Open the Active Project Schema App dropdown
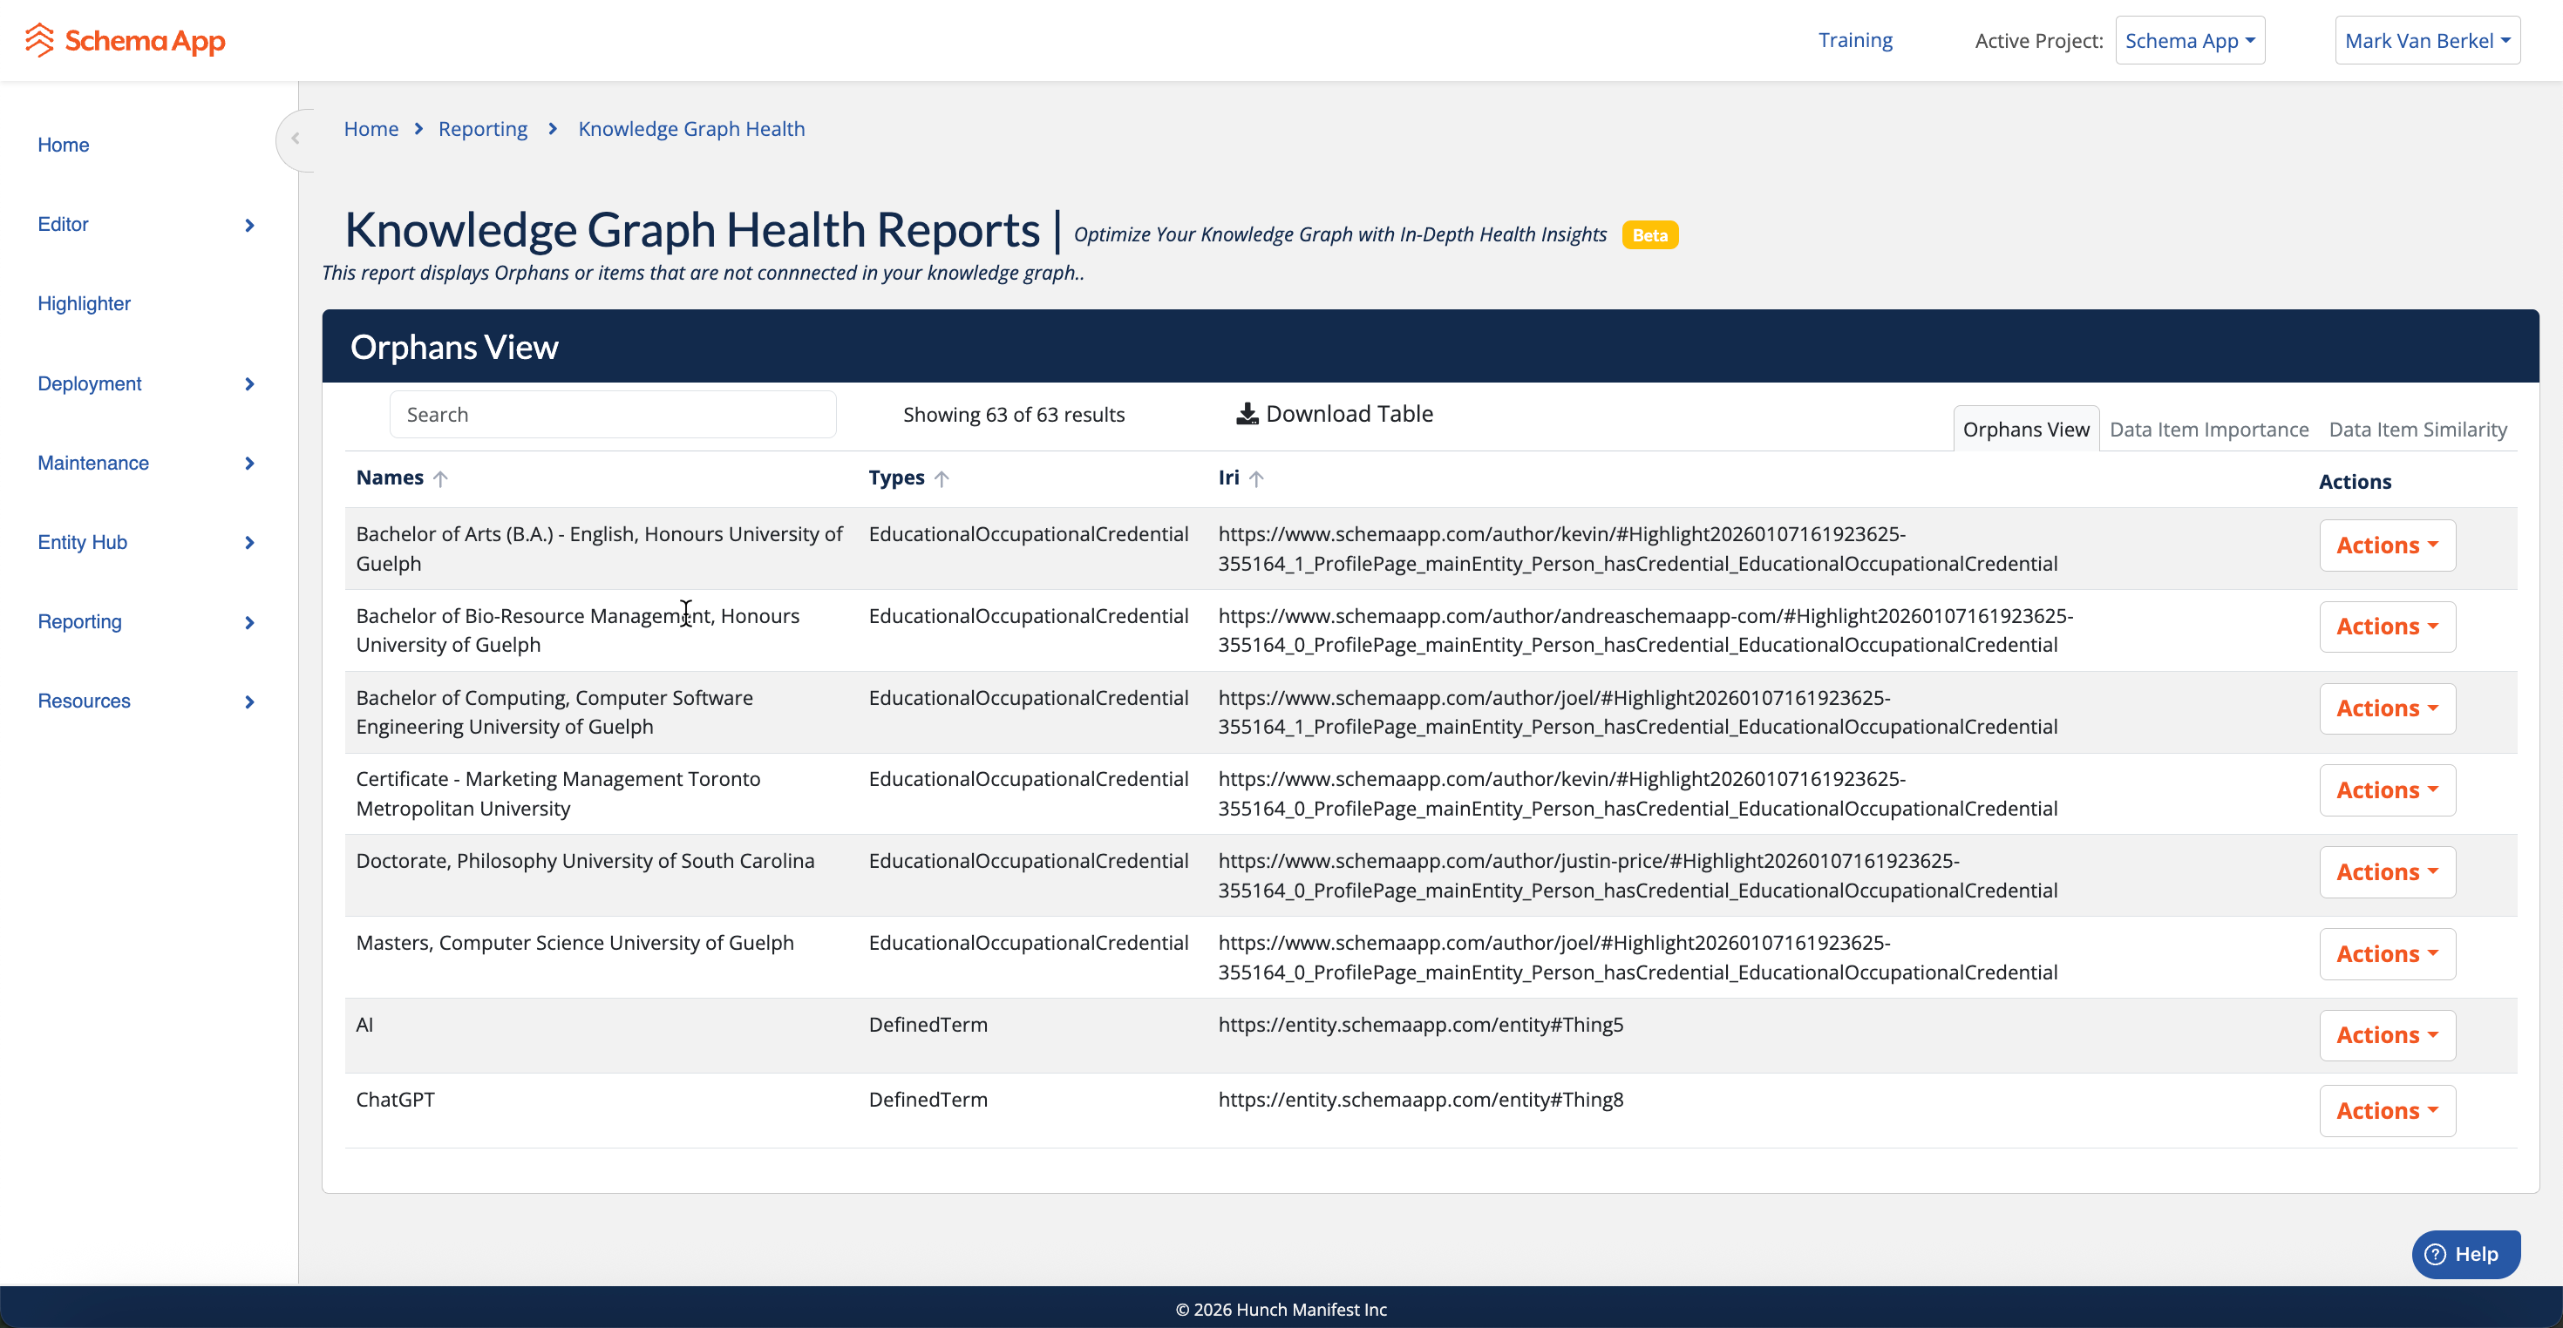 [2189, 41]
